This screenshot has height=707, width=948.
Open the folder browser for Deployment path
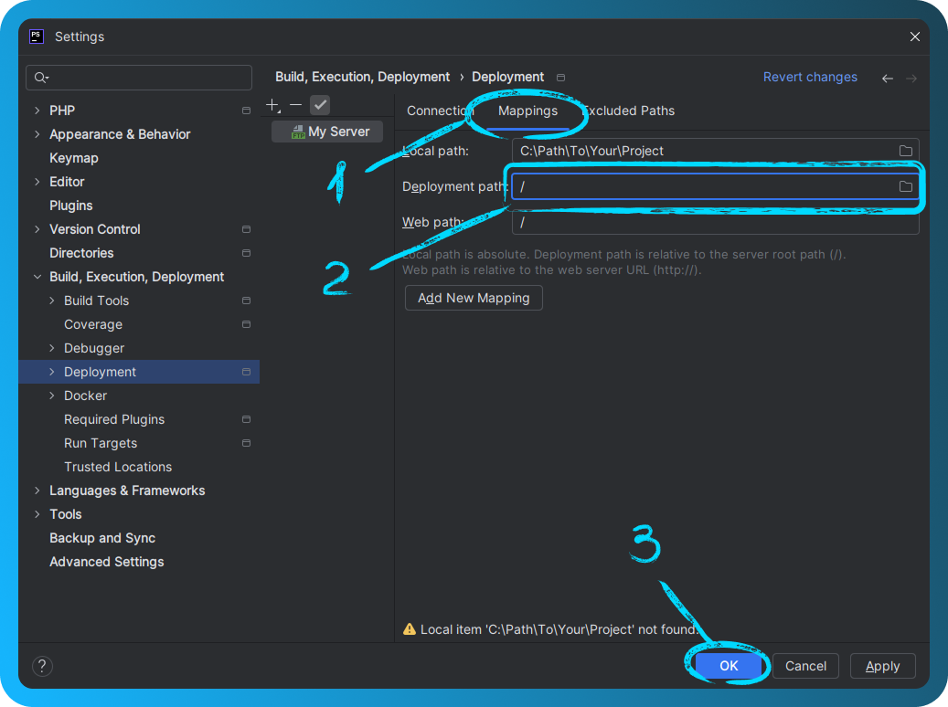[x=905, y=185]
